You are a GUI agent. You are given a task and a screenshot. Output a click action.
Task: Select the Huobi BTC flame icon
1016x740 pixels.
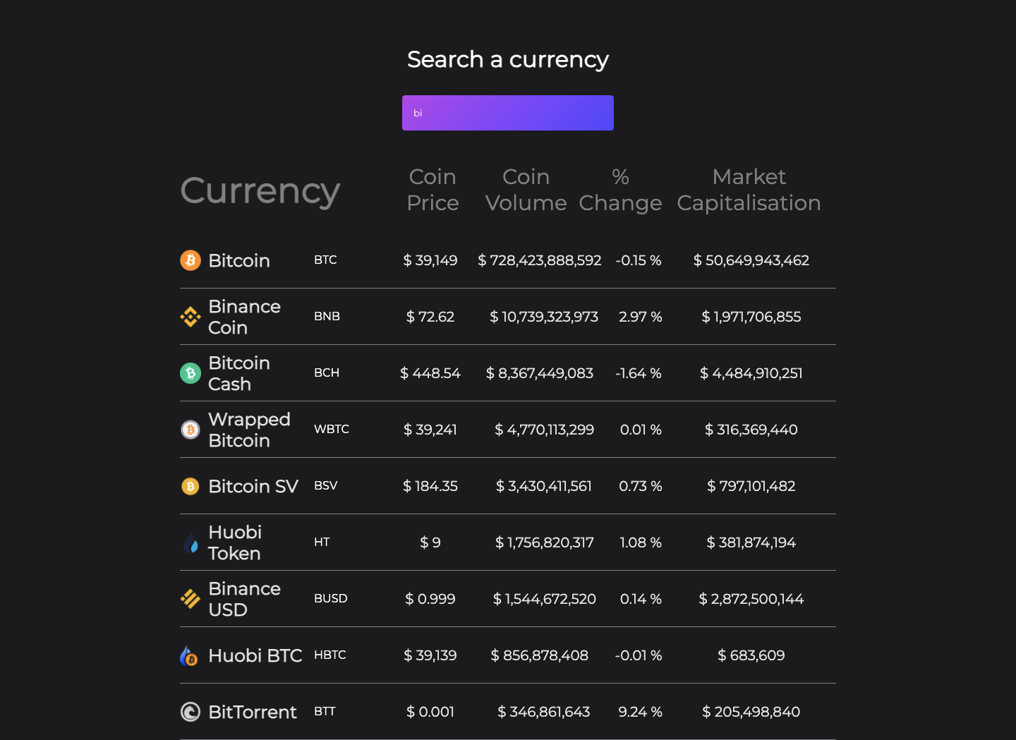190,655
